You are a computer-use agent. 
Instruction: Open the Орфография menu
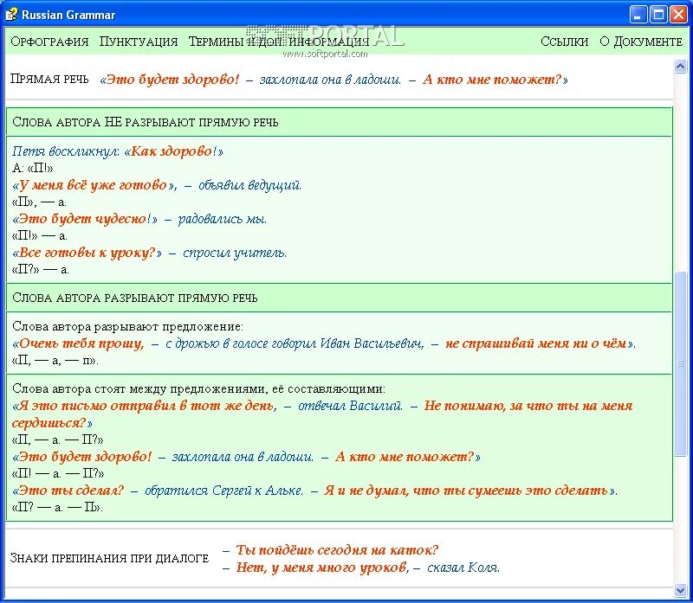(49, 42)
